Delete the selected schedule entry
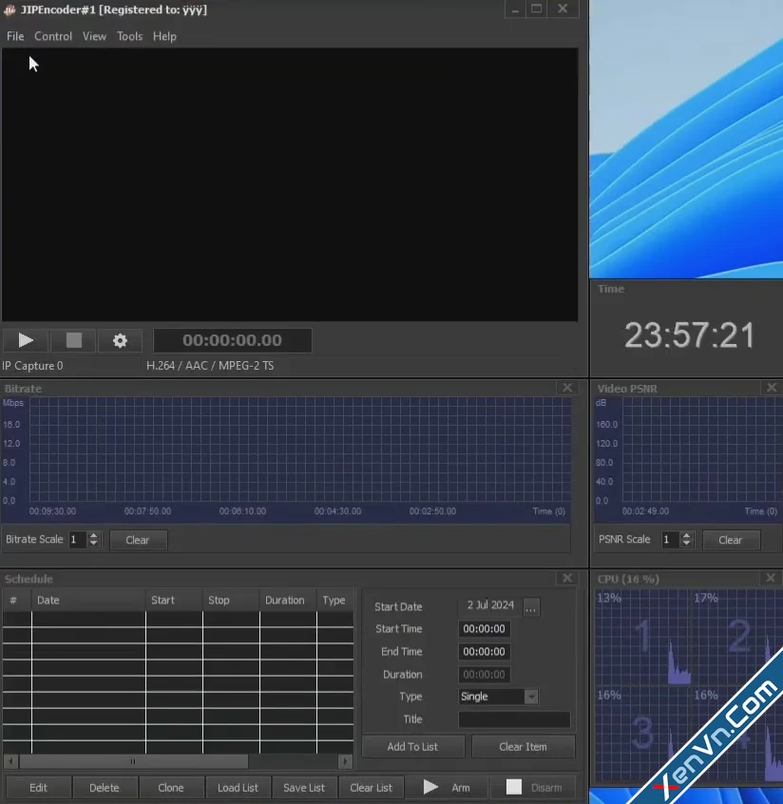The image size is (783, 804). coord(105,788)
